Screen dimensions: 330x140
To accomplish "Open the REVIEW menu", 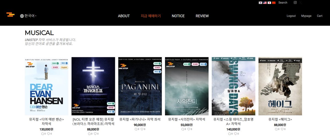I will [x=202, y=16].
